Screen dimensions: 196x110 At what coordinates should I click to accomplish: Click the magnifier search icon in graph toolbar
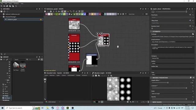[56, 12]
